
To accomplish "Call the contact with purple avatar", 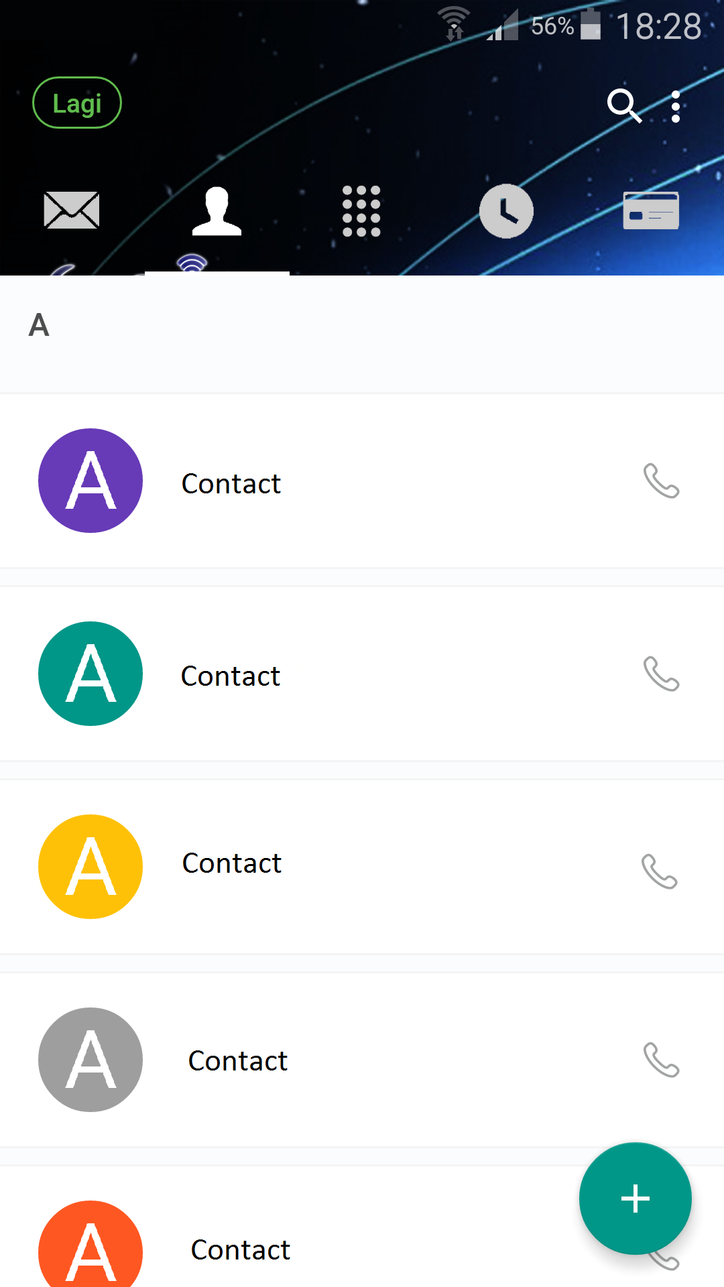I will (661, 481).
